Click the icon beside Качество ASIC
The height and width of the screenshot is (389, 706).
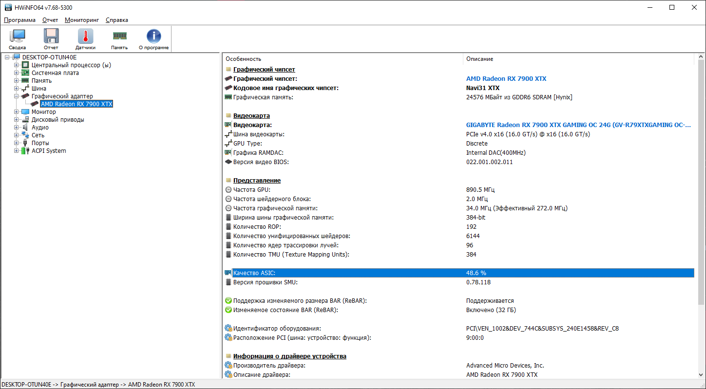click(229, 273)
